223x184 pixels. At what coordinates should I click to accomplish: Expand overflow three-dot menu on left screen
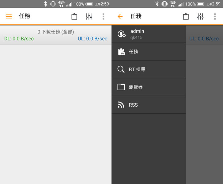(103, 17)
